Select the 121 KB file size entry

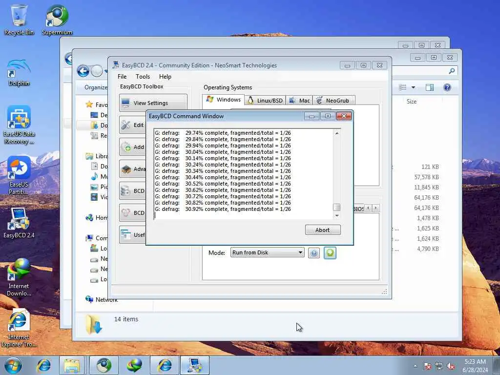coord(430,167)
